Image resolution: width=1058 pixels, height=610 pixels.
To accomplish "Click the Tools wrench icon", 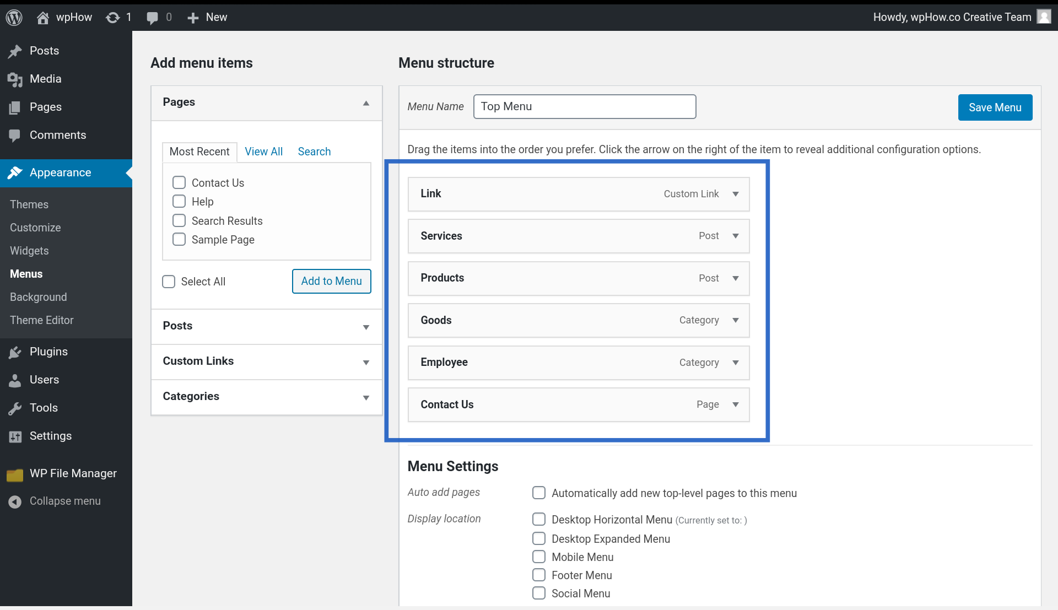I will click(x=15, y=408).
